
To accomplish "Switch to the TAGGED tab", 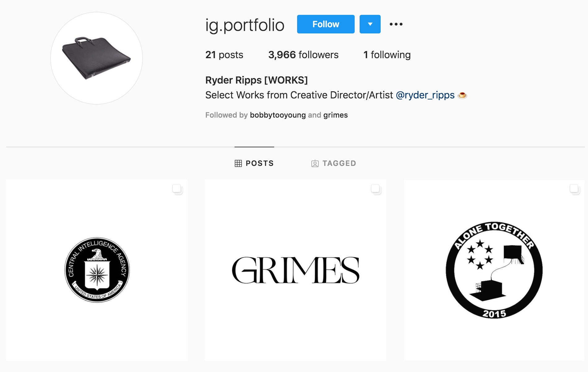I will (334, 163).
